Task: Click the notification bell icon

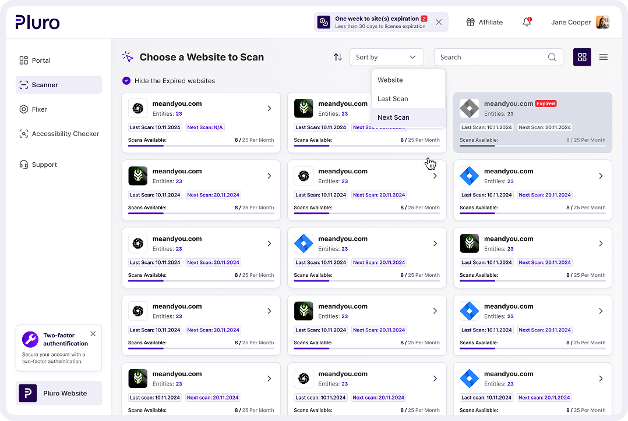Action: click(x=527, y=22)
